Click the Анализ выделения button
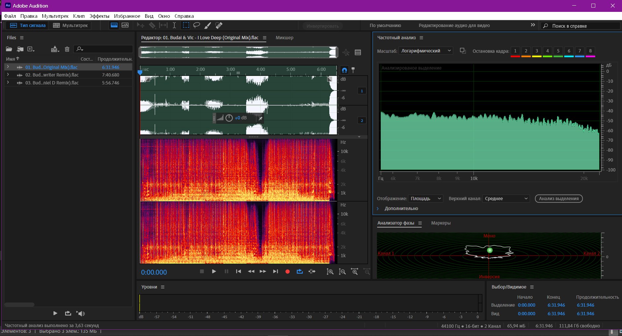Screen dimensions: 622x336 [559, 199]
